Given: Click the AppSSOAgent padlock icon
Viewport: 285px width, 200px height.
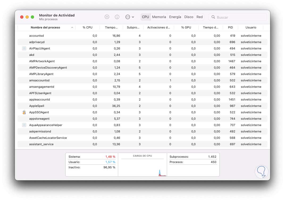Looking at the screenshot, I should tap(24, 112).
